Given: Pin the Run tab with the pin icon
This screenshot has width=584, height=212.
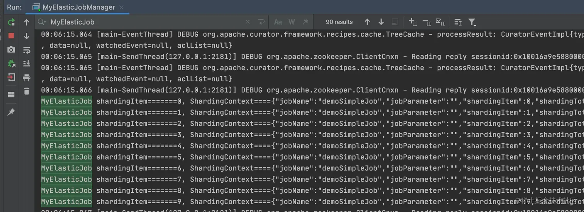Looking at the screenshot, I should pyautogui.click(x=11, y=112).
